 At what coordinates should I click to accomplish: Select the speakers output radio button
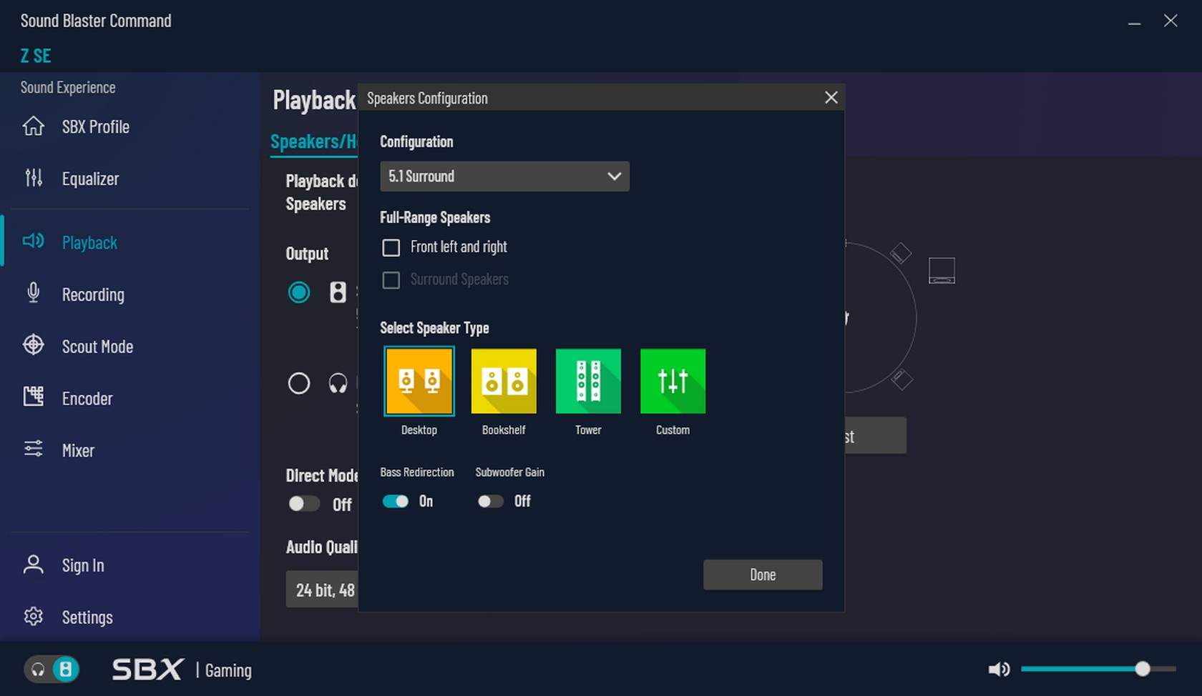(x=298, y=292)
